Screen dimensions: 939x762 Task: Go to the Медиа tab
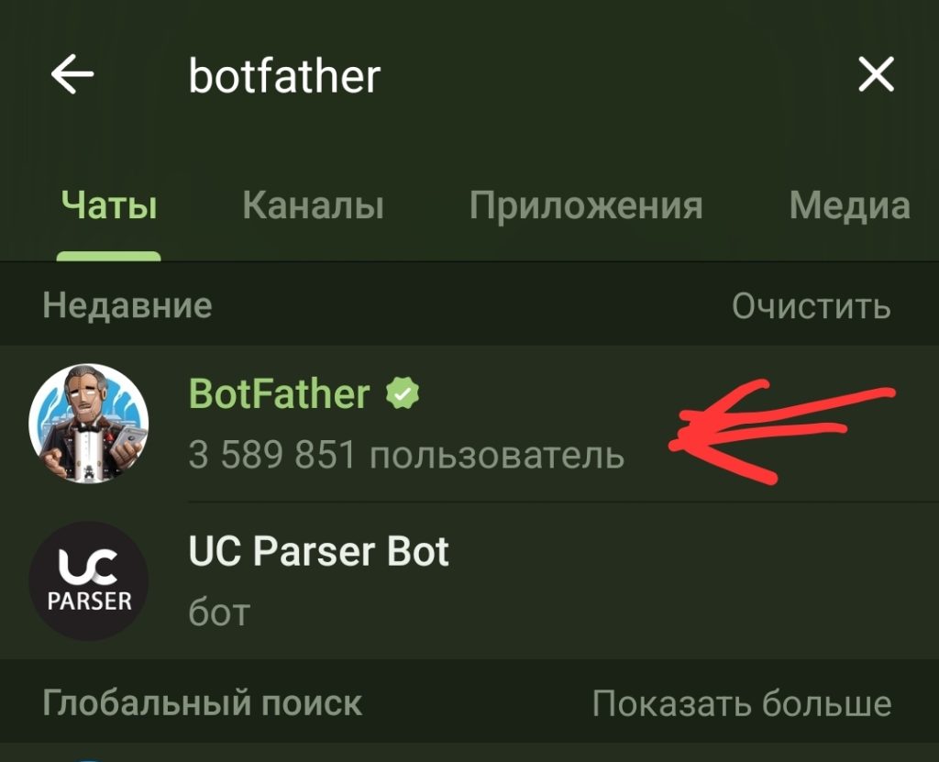point(850,205)
